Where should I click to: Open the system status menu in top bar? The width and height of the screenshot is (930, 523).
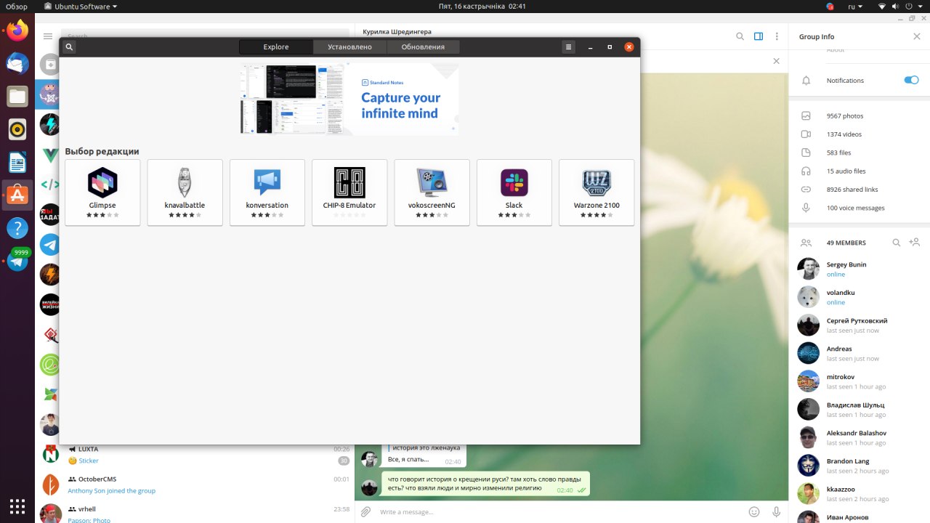point(900,7)
